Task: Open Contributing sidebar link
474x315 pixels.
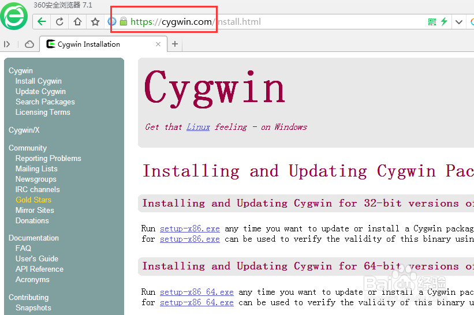Action: [28, 297]
